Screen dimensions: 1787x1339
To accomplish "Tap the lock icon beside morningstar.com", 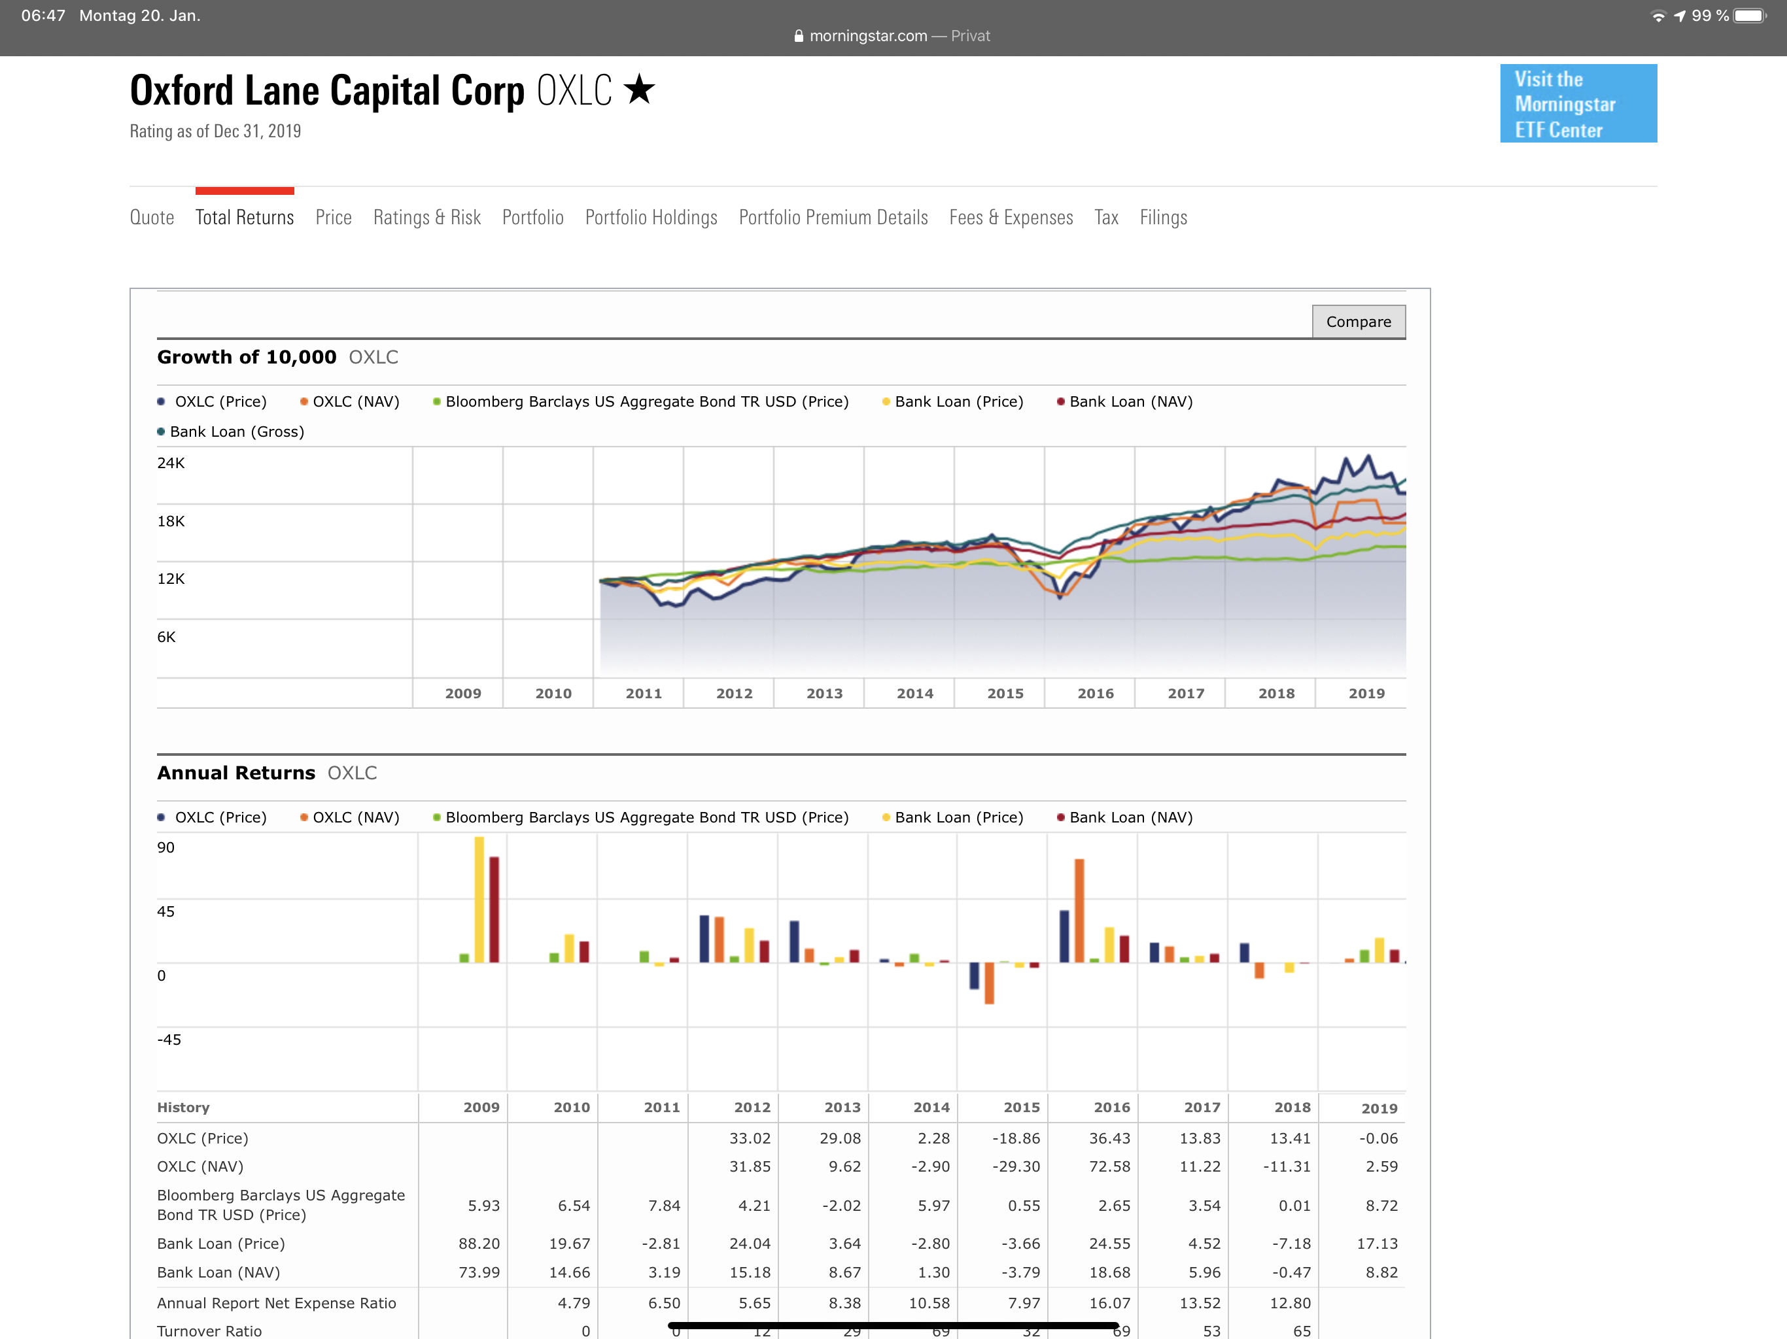I will [x=798, y=35].
